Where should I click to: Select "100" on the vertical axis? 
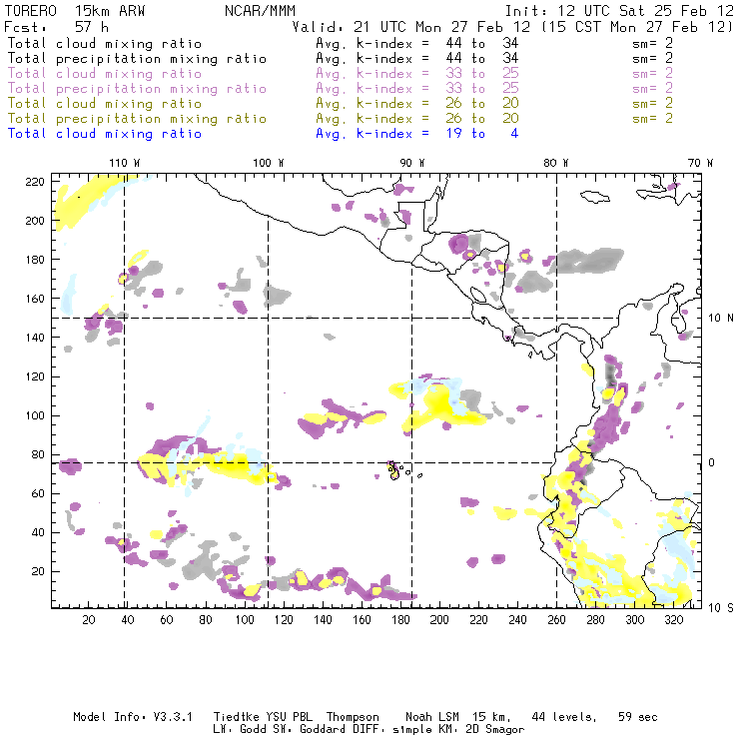35,415
